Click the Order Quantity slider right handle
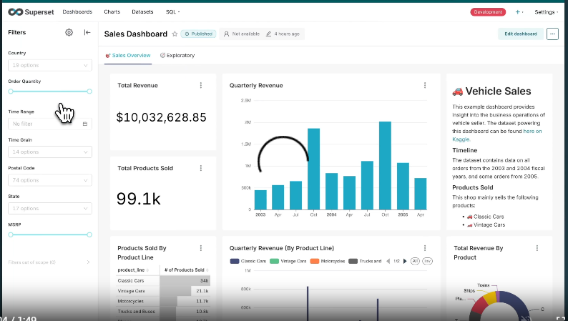568x321 pixels. pyautogui.click(x=89, y=92)
